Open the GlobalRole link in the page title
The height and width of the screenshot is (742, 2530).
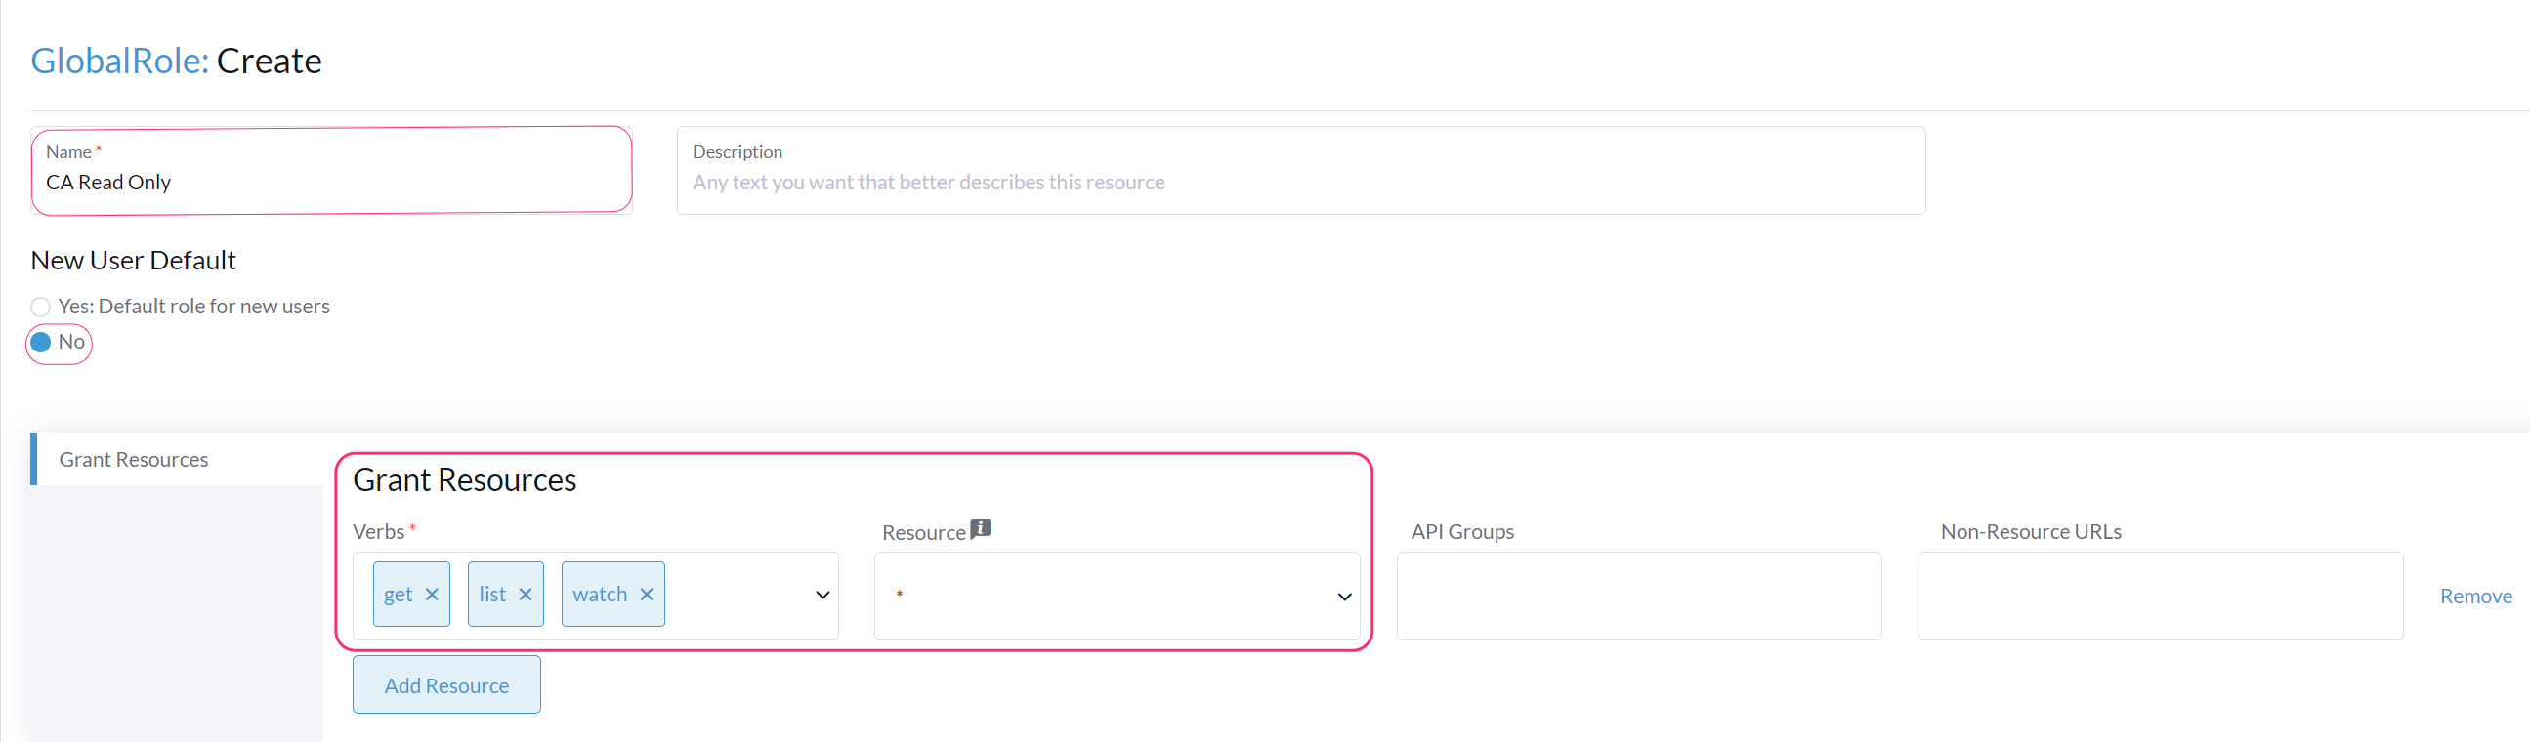(117, 60)
